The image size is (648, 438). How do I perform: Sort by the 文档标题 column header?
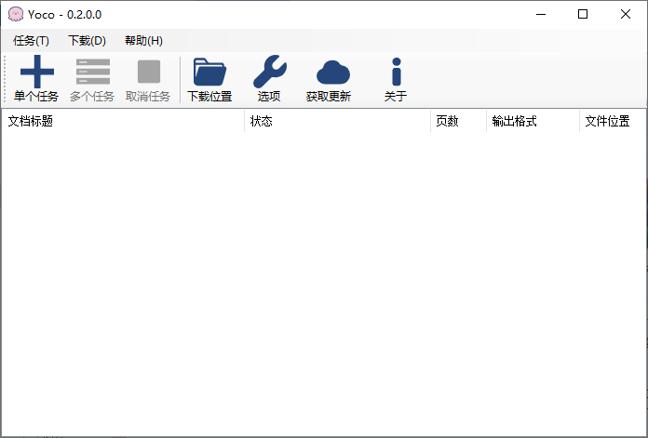(123, 122)
